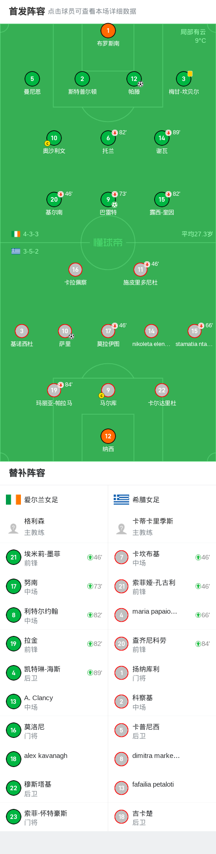Select substitute 查齐尼科劳 number 20
This screenshot has height=854, width=216.
162,644
